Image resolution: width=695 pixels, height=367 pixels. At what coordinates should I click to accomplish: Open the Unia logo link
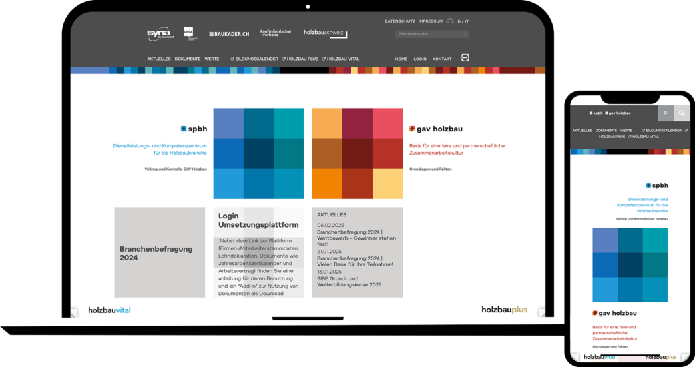[188, 33]
